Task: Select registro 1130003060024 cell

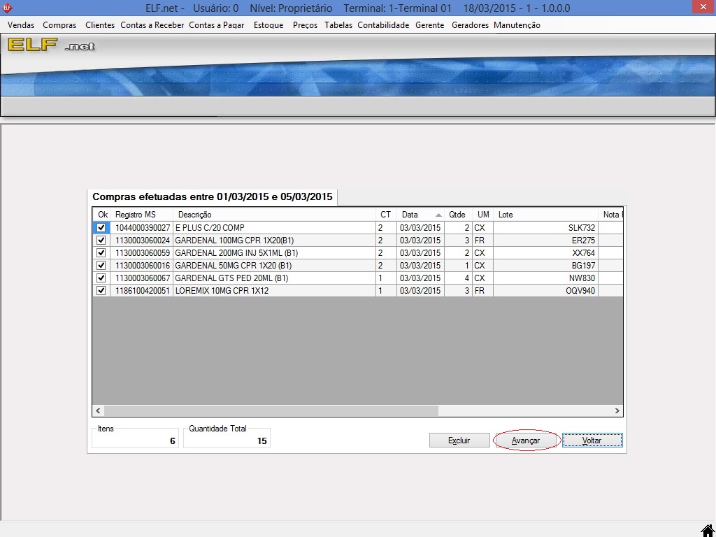Action: click(x=142, y=241)
